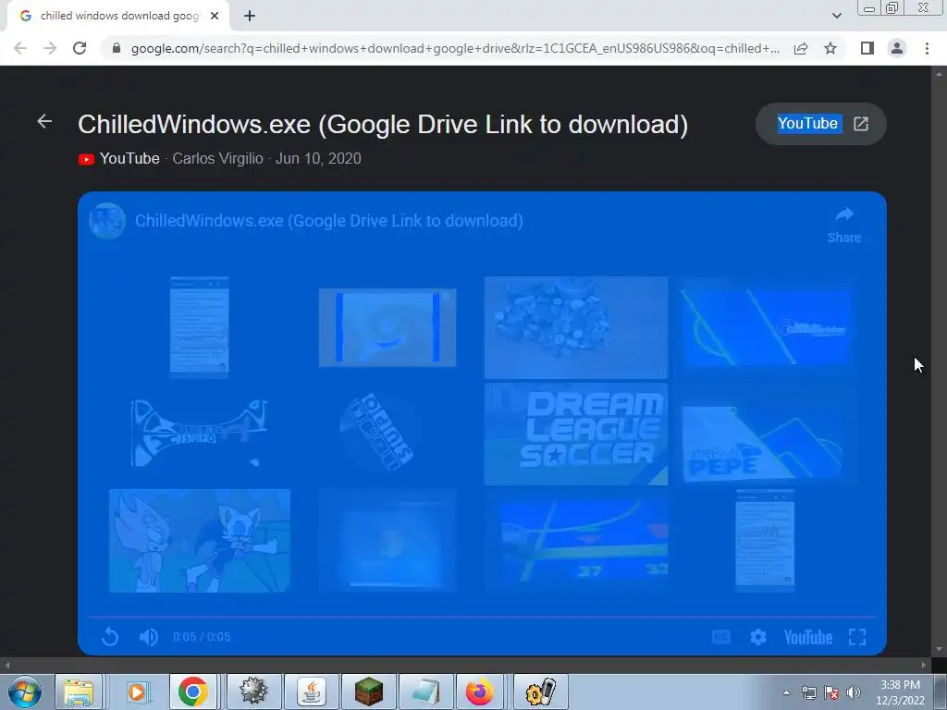Open the Java application on taskbar
947x710 pixels.
pyautogui.click(x=312, y=692)
